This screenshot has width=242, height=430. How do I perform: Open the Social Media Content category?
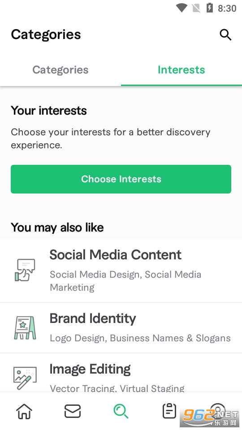121,271
